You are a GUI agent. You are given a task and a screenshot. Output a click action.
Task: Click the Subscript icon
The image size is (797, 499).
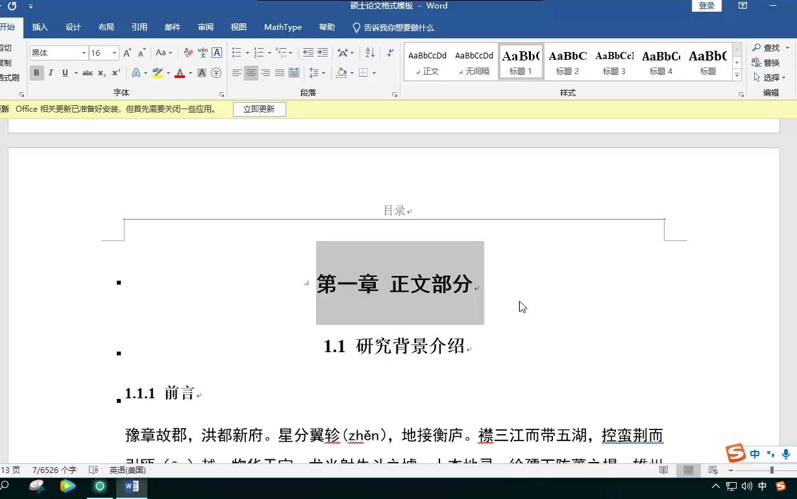coord(101,73)
